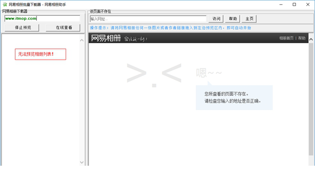Click the 网易相册下载器 group label
The width and height of the screenshot is (315, 172).
[x=15, y=11]
